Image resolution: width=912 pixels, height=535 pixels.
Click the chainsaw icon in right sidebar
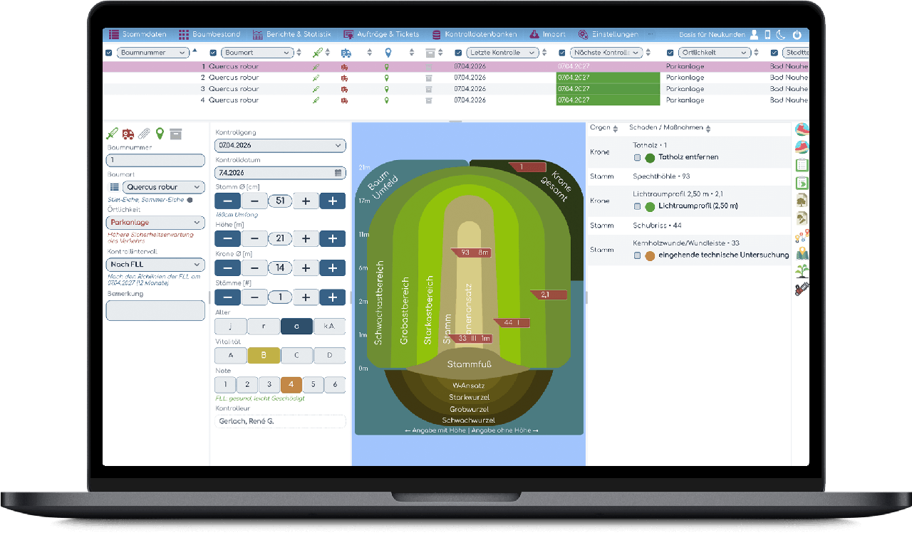point(802,289)
